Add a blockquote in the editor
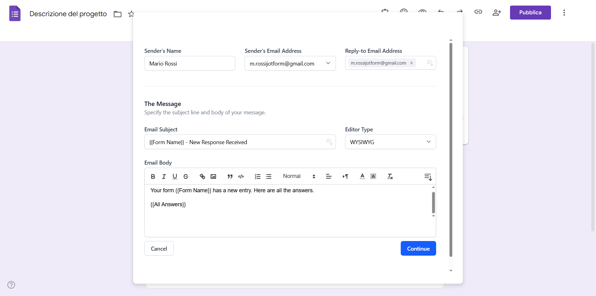This screenshot has height=296, width=596. (x=230, y=176)
